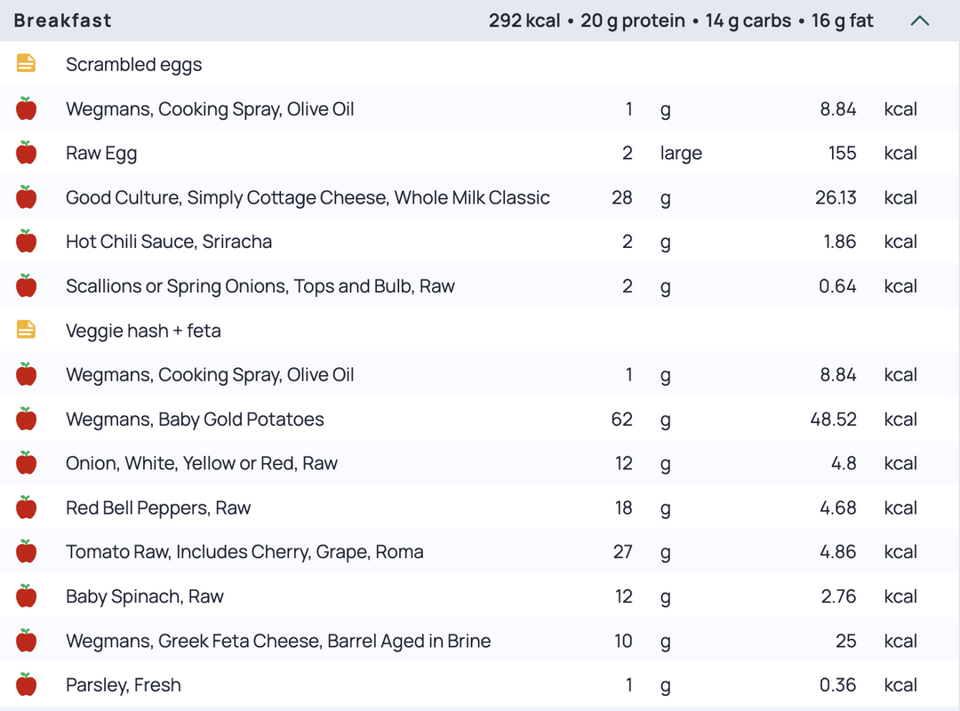
Task: Edit the Baby Gold Potatoes 62 amount
Action: click(621, 419)
